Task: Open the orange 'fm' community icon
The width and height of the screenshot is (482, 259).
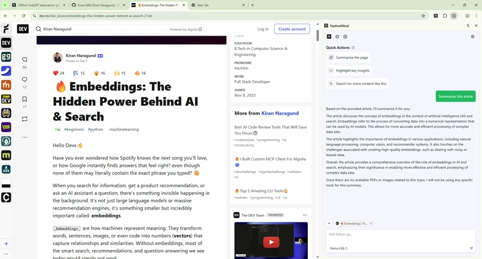Action: point(6,85)
